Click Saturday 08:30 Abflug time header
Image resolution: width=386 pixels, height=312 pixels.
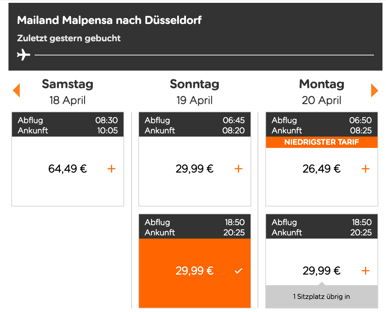point(68,125)
